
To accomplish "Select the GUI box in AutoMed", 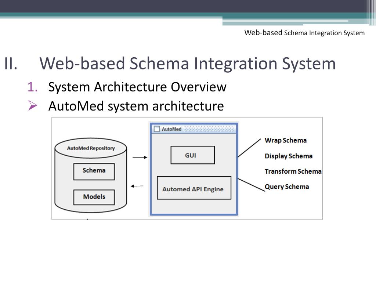I will [x=192, y=155].
